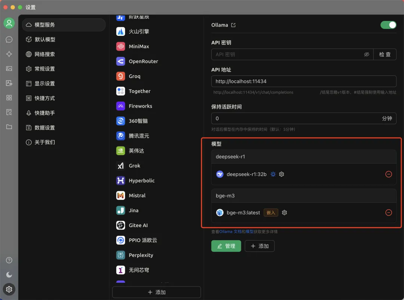Collapse the bge-m3 model group
The image size is (404, 300).
303,196
